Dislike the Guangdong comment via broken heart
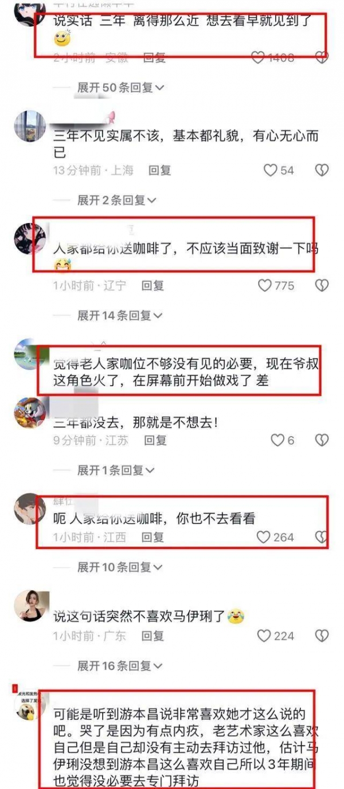The height and width of the screenshot is (789, 344). [322, 636]
